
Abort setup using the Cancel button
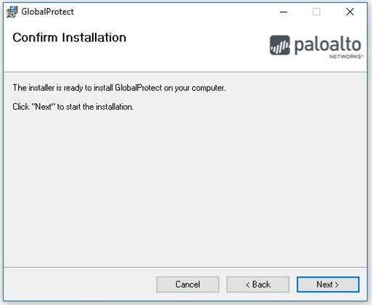coord(188,285)
